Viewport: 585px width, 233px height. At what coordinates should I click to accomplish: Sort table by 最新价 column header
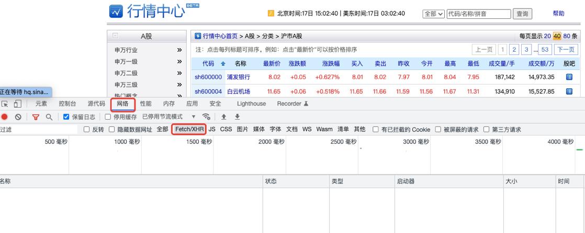(272, 64)
